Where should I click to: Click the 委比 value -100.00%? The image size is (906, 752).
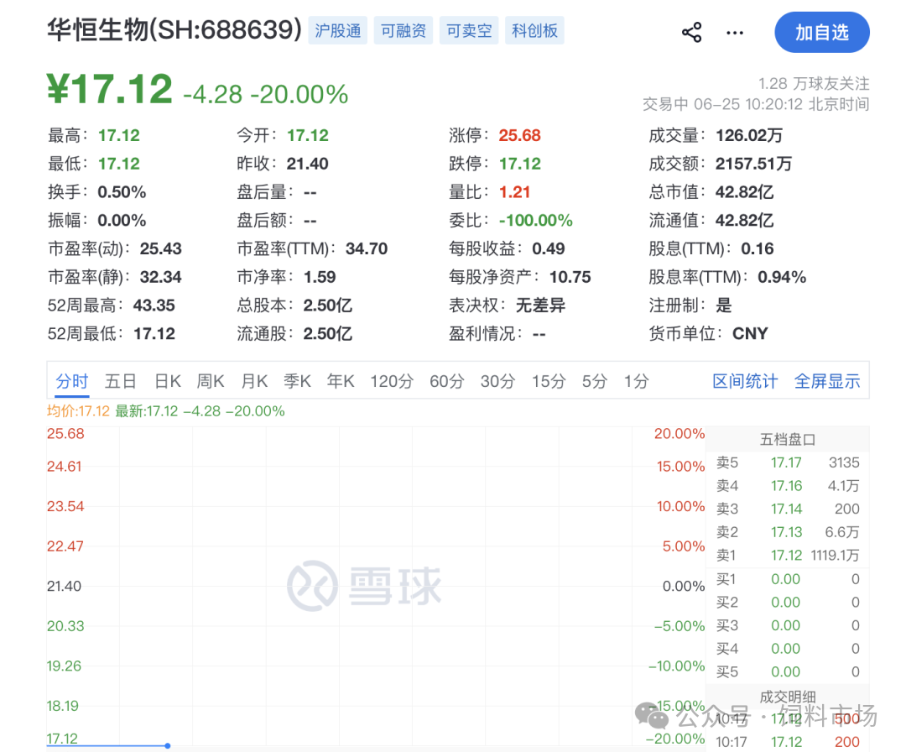535,220
